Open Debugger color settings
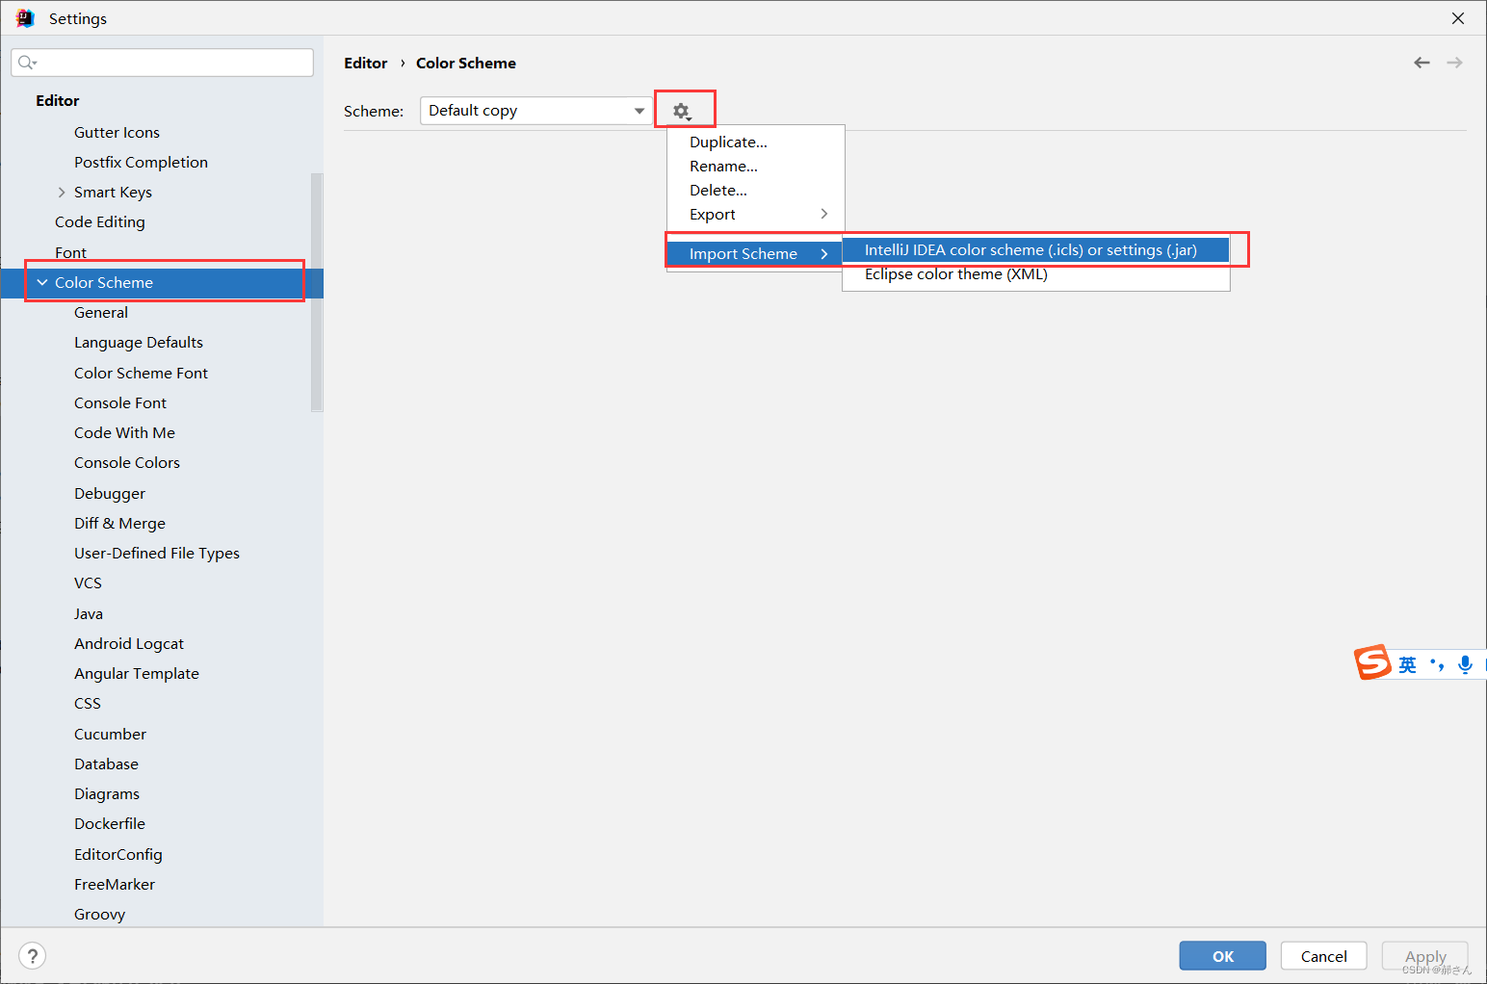 pos(110,493)
